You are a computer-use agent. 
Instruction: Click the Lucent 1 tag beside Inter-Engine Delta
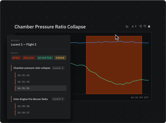click(58, 99)
